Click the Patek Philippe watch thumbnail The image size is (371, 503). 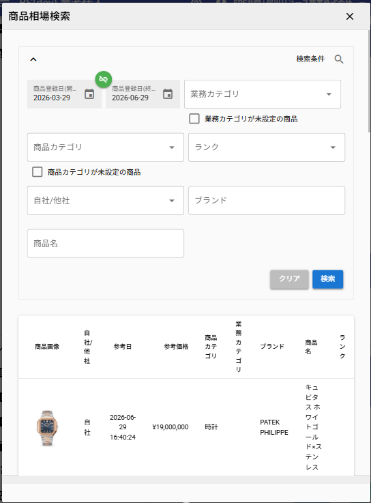[47, 428]
